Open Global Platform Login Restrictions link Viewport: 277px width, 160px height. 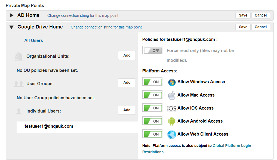(x=232, y=146)
